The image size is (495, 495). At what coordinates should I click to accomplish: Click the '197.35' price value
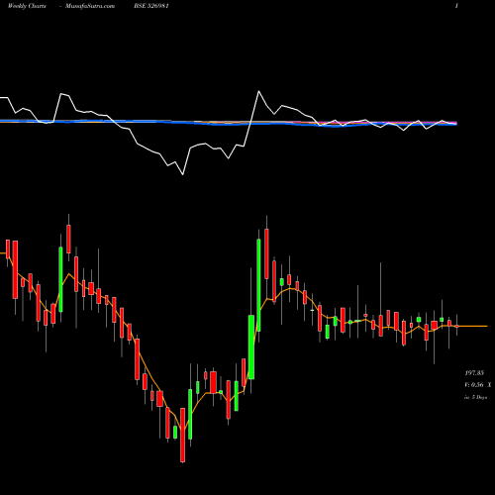point(474,373)
